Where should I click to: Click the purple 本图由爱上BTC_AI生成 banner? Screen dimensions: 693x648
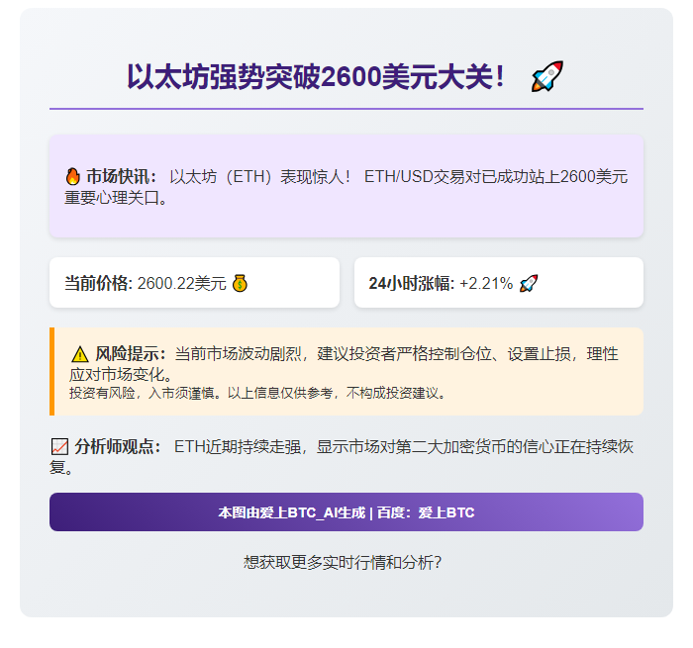346,511
